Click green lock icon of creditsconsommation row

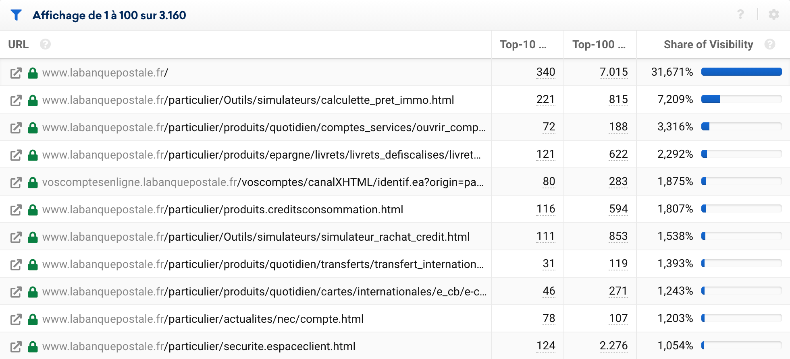33,210
